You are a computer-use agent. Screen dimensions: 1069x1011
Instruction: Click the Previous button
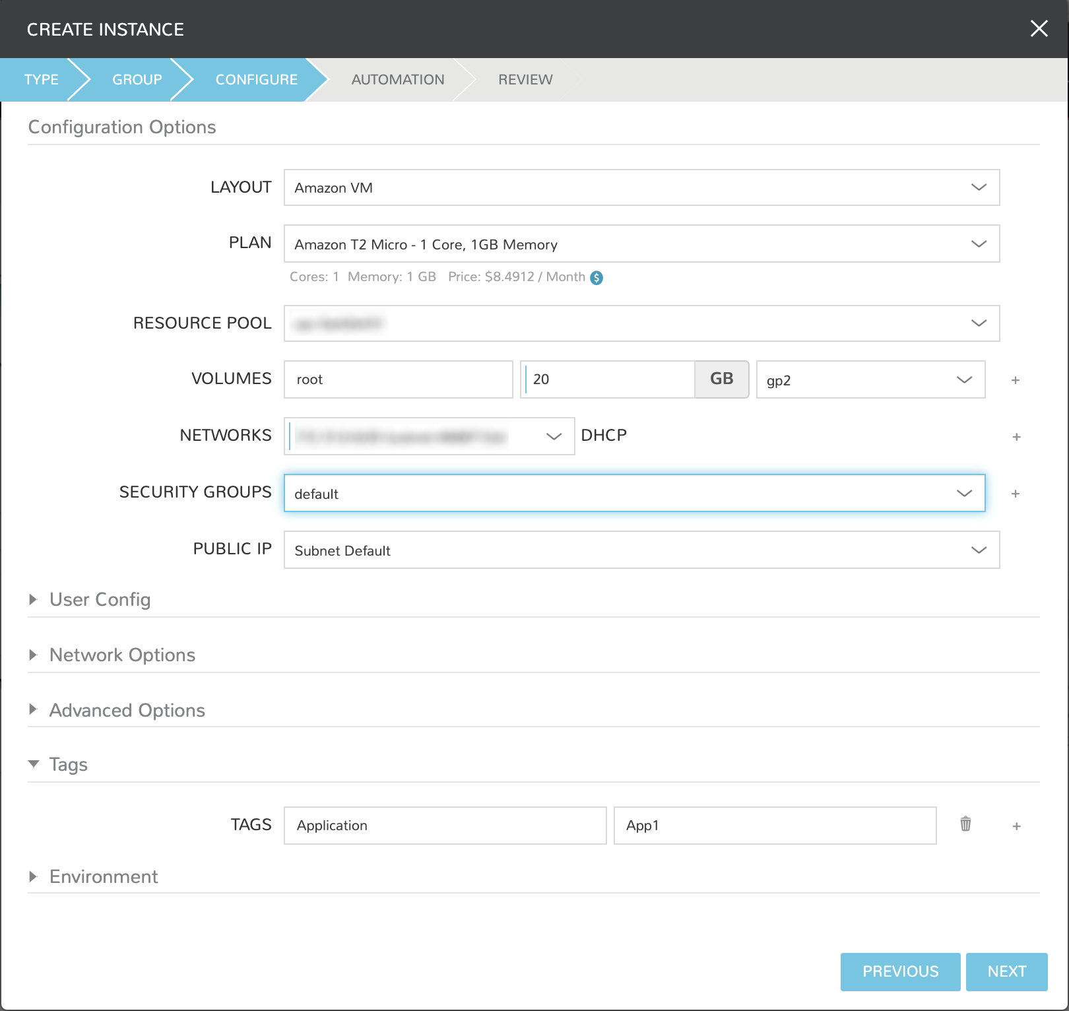[x=900, y=971]
